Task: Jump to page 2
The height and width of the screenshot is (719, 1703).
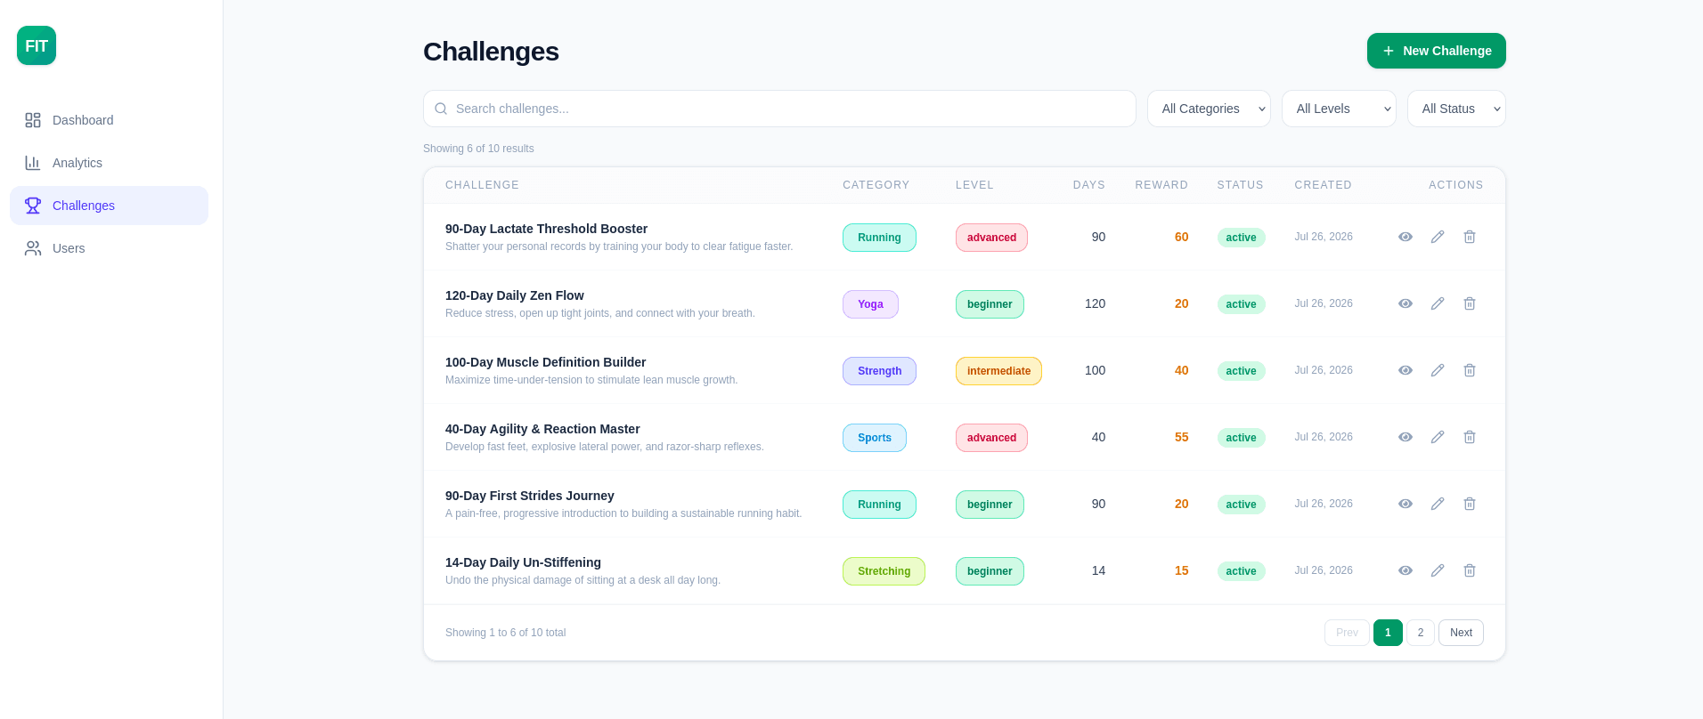Action: pos(1421,633)
